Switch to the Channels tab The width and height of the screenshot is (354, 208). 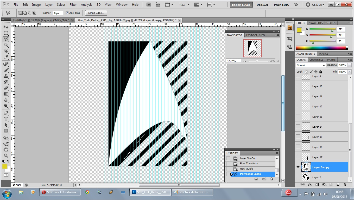(316, 60)
